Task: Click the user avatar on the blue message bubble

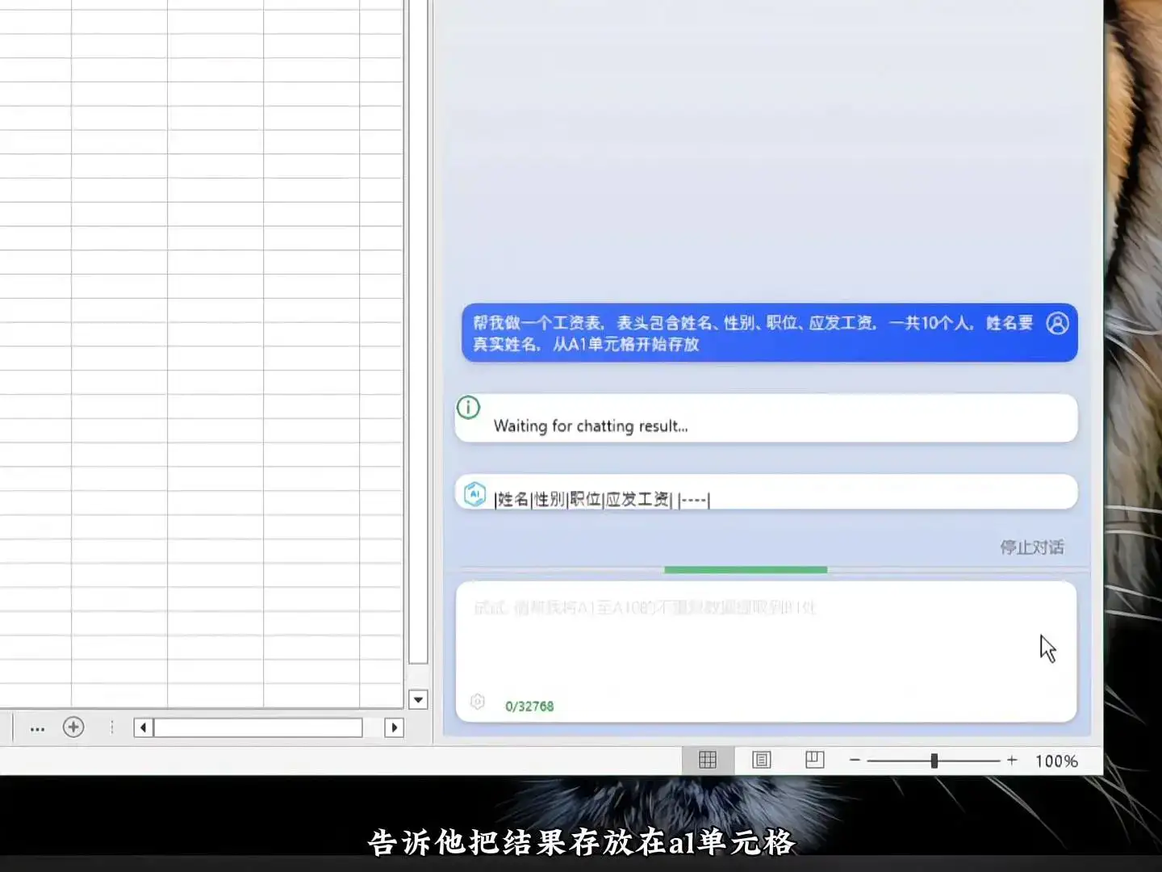Action: (x=1056, y=324)
